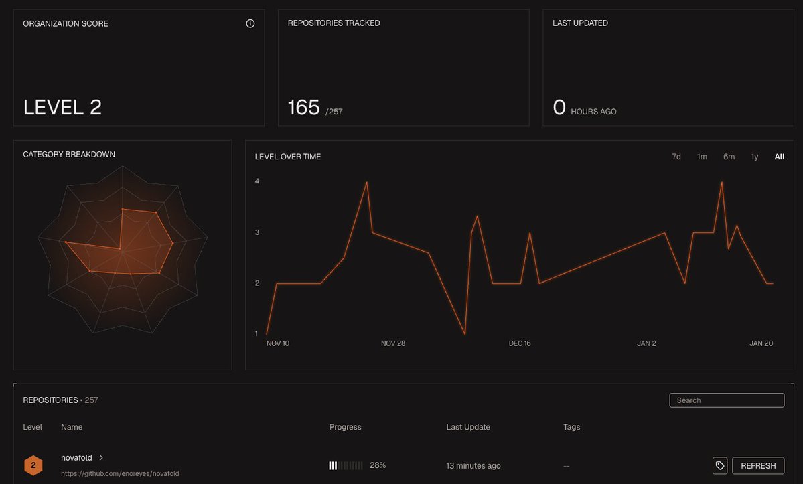Click novafold's hexagonal level badge

(x=33, y=465)
